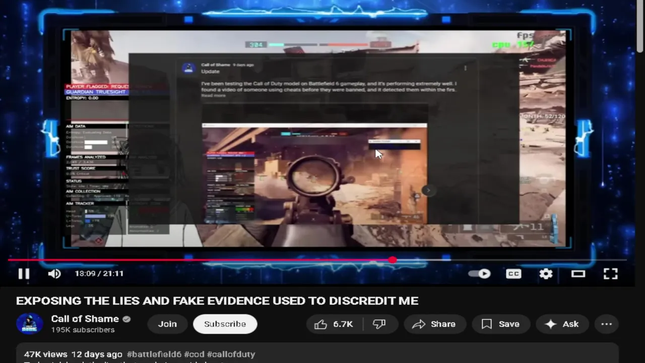The height and width of the screenshot is (363, 645).
Task: Click the 195K subscribers text
Action: pos(83,330)
